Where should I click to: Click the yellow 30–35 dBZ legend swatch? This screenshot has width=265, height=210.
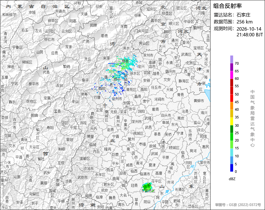click(231, 121)
